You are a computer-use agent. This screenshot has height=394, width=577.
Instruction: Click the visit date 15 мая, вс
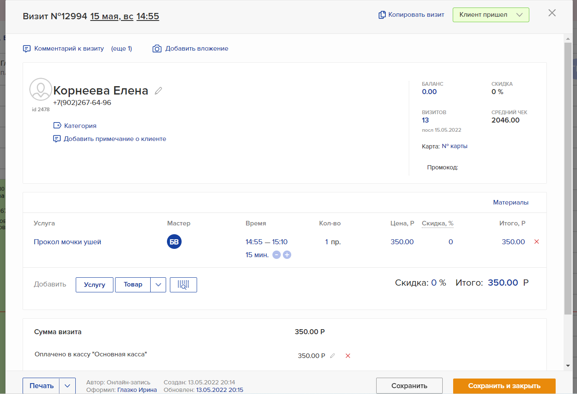tap(112, 16)
